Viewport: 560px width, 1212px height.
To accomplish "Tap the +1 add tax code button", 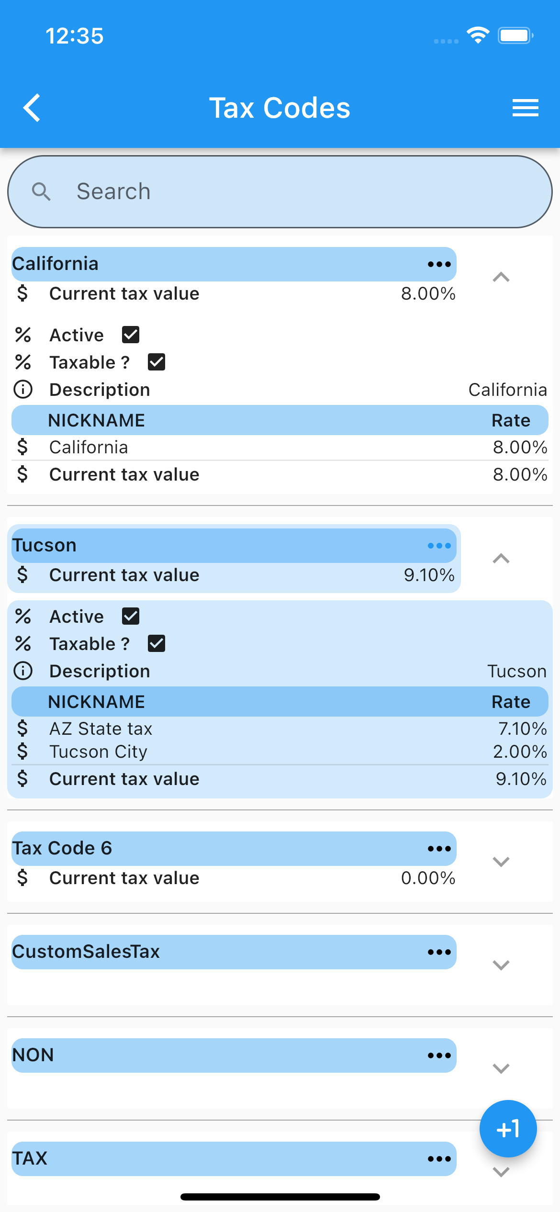I will pyautogui.click(x=508, y=1129).
